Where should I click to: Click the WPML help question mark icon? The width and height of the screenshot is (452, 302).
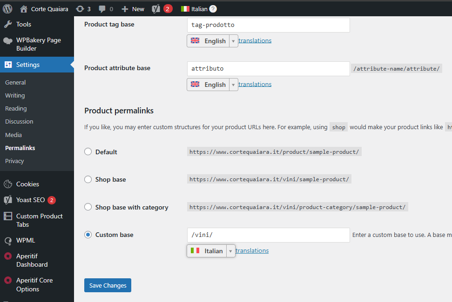click(x=213, y=9)
